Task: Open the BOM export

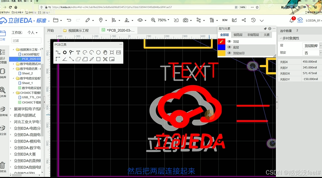Action: coord(225,20)
